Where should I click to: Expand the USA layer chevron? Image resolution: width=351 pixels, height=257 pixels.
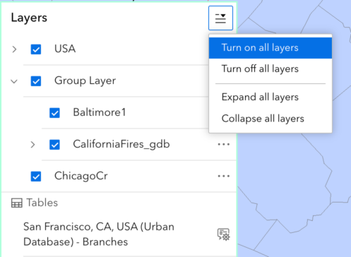tap(14, 49)
